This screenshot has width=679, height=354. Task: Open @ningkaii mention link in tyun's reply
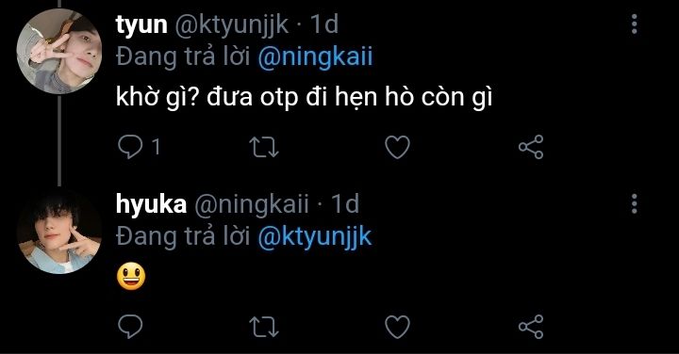click(x=315, y=57)
